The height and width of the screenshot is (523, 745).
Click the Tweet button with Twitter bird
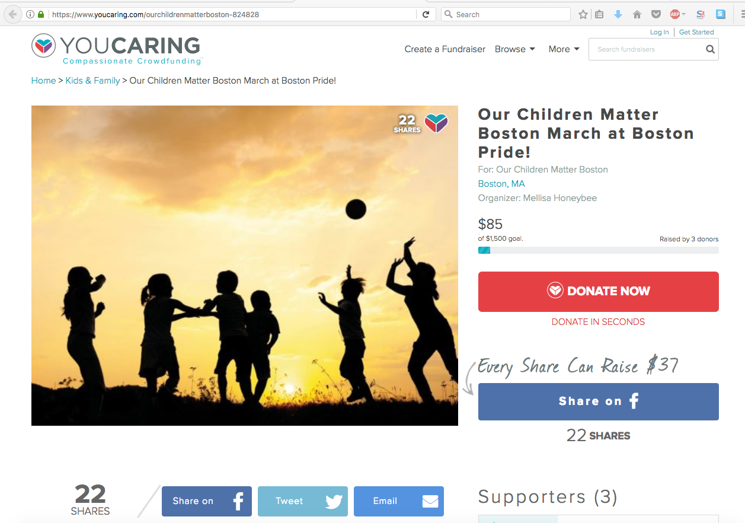302,501
